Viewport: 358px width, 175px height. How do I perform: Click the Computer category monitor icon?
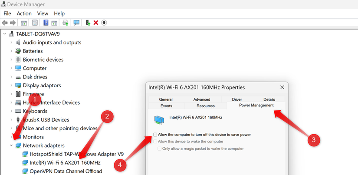(18, 68)
